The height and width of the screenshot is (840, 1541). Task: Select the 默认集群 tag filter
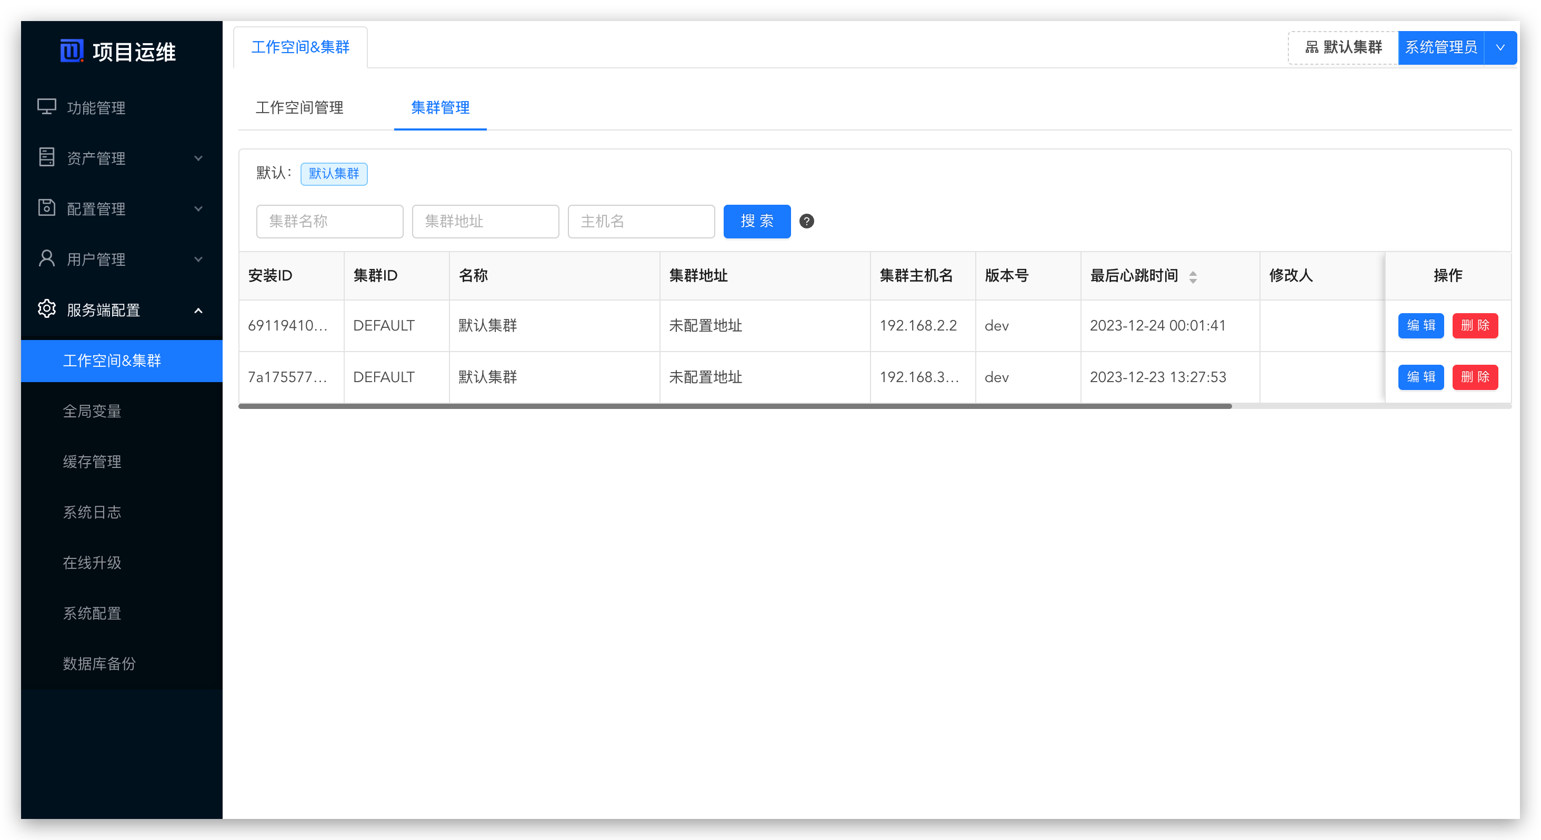click(x=334, y=174)
